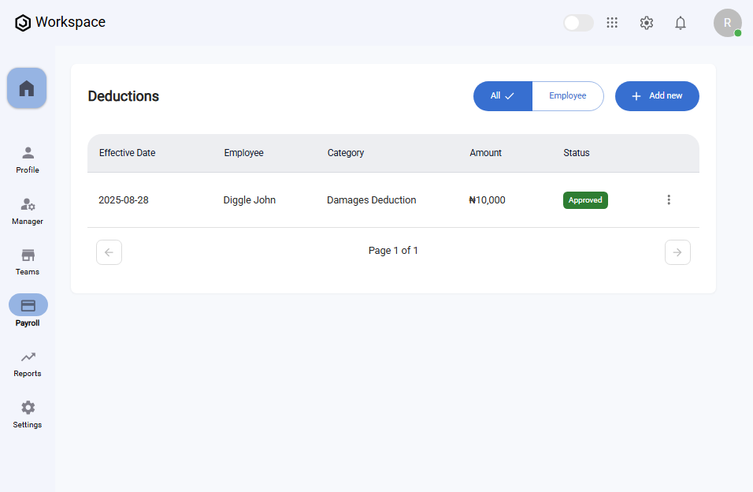Click the Add new button
Viewport: 753px width, 492px height.
[657, 96]
